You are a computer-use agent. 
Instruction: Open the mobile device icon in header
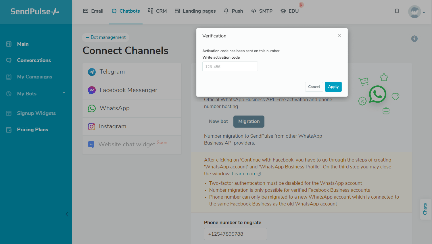point(397,11)
